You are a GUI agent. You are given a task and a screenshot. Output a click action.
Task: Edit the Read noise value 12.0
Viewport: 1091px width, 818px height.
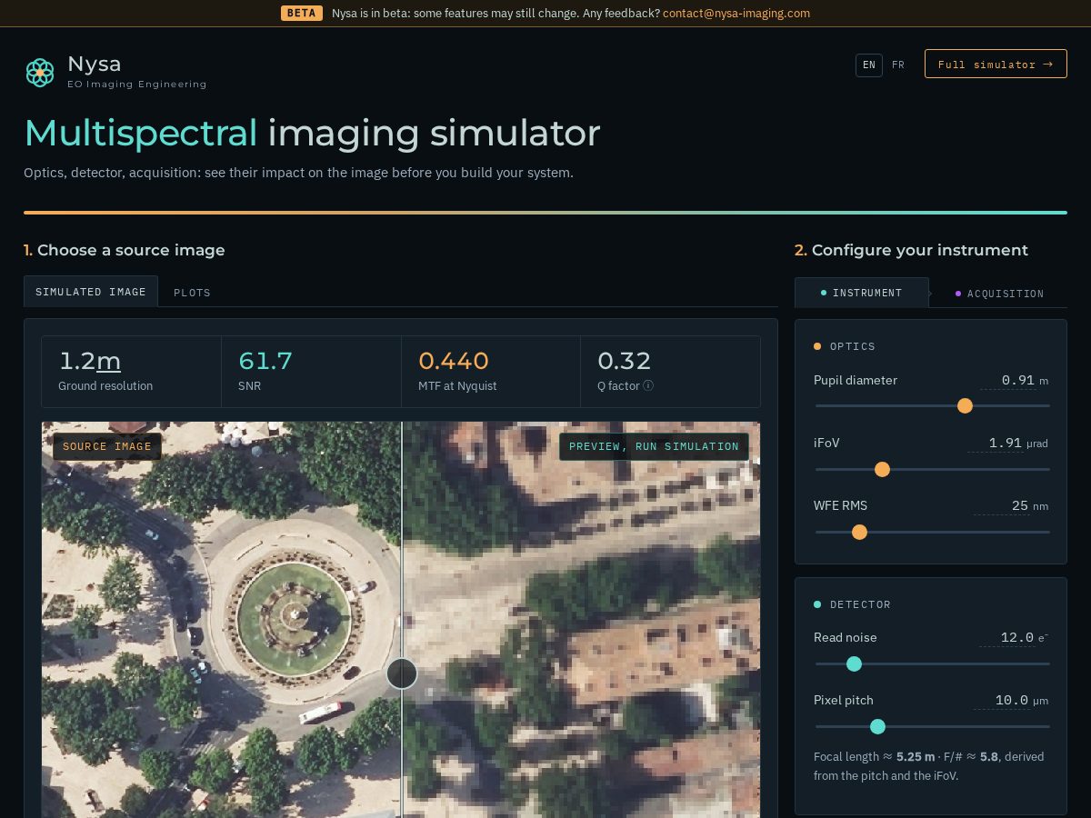(1007, 637)
